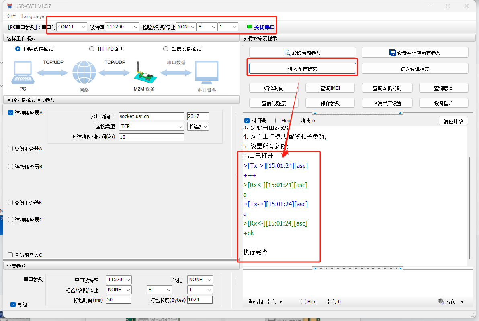Uncheck the 时间戳 timestamp checkbox

247,121
